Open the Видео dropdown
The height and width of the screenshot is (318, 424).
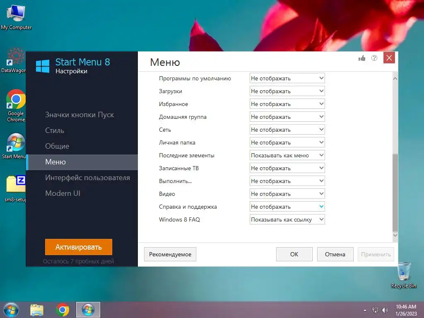pos(287,194)
